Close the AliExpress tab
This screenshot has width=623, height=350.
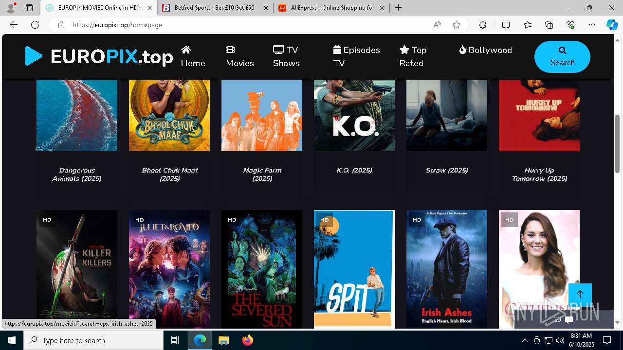coord(382,8)
